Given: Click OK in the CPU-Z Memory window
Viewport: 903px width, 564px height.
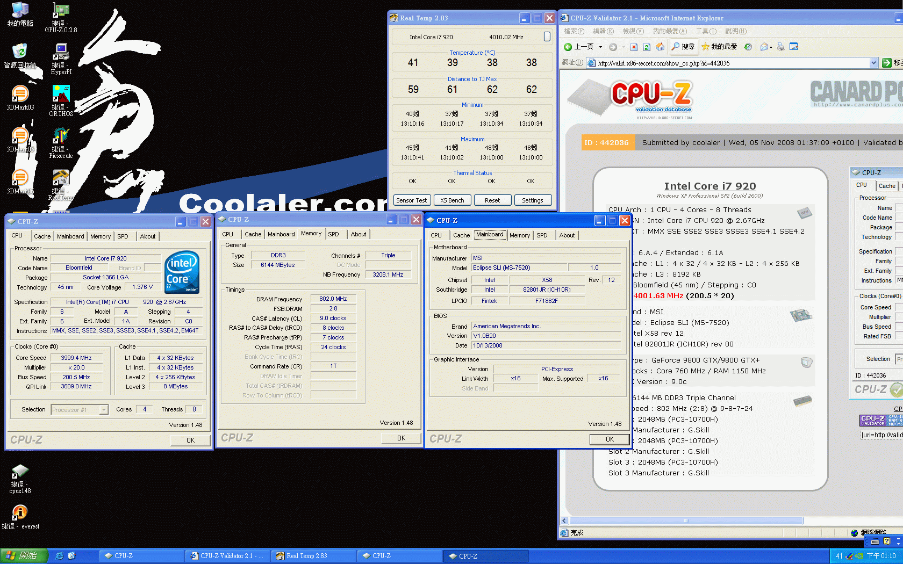Looking at the screenshot, I should (x=401, y=438).
